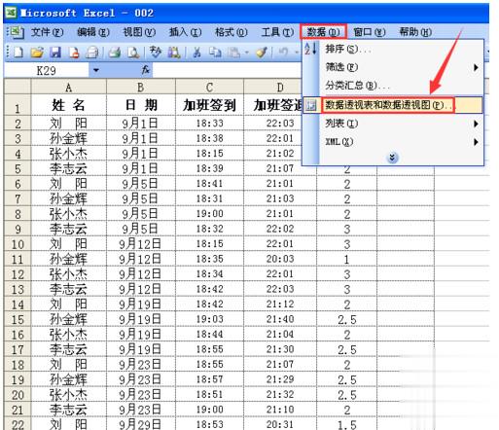Screen dimensions: 499x430
Task: Click the Select All corner button
Action: click(18, 87)
